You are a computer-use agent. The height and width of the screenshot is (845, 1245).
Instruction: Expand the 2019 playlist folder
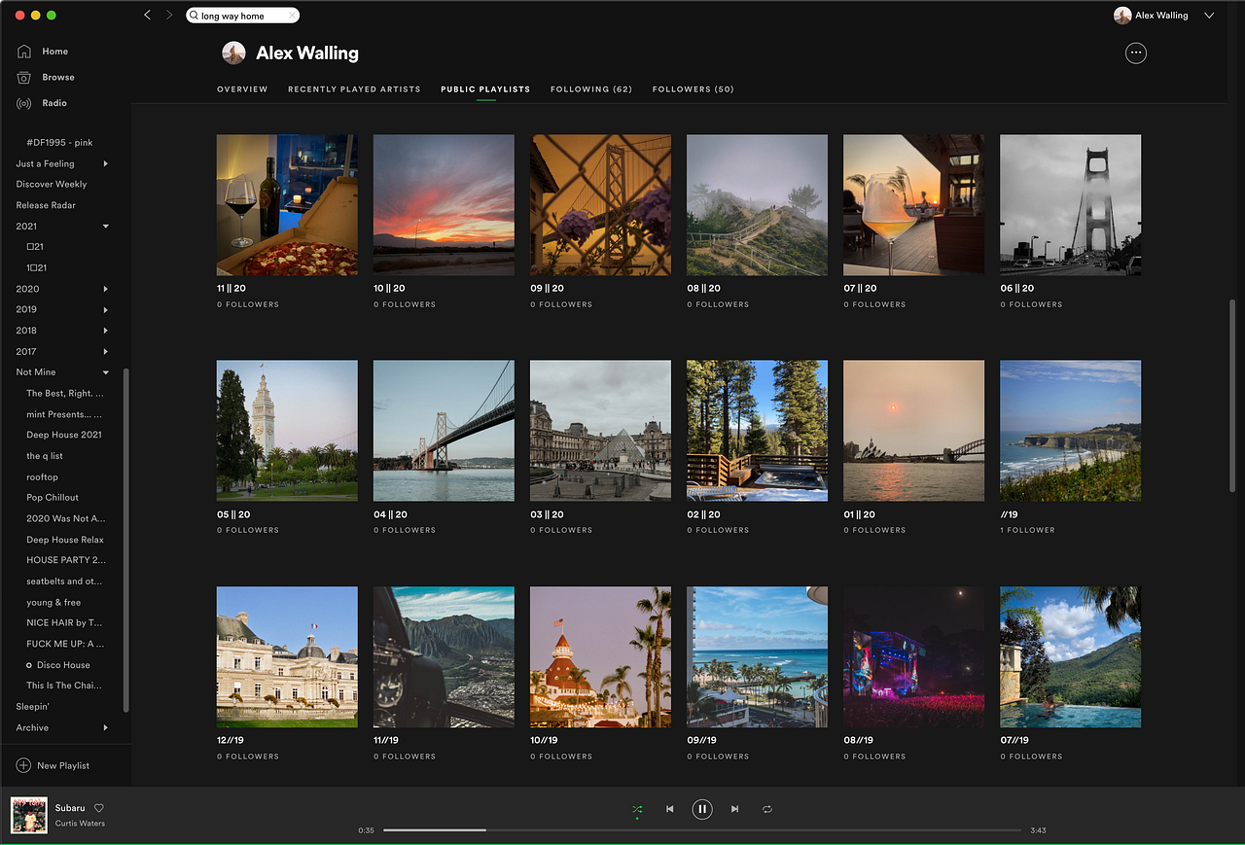click(x=107, y=309)
